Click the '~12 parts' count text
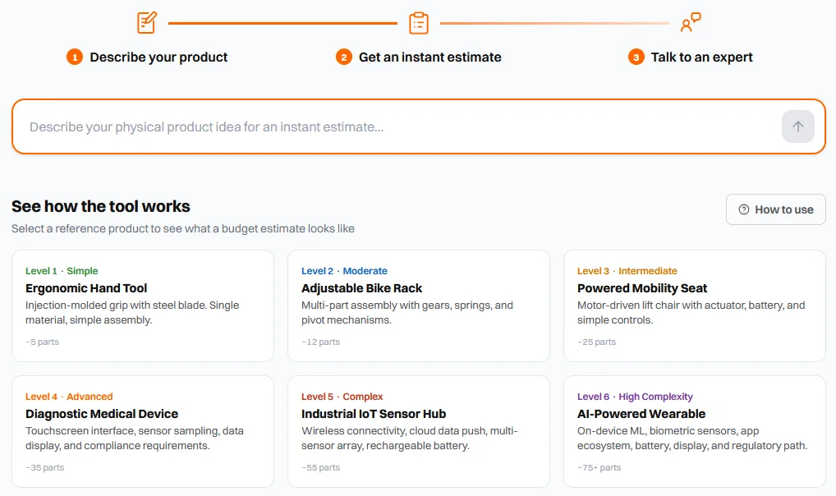Viewport: 836px width, 496px height. tap(320, 342)
